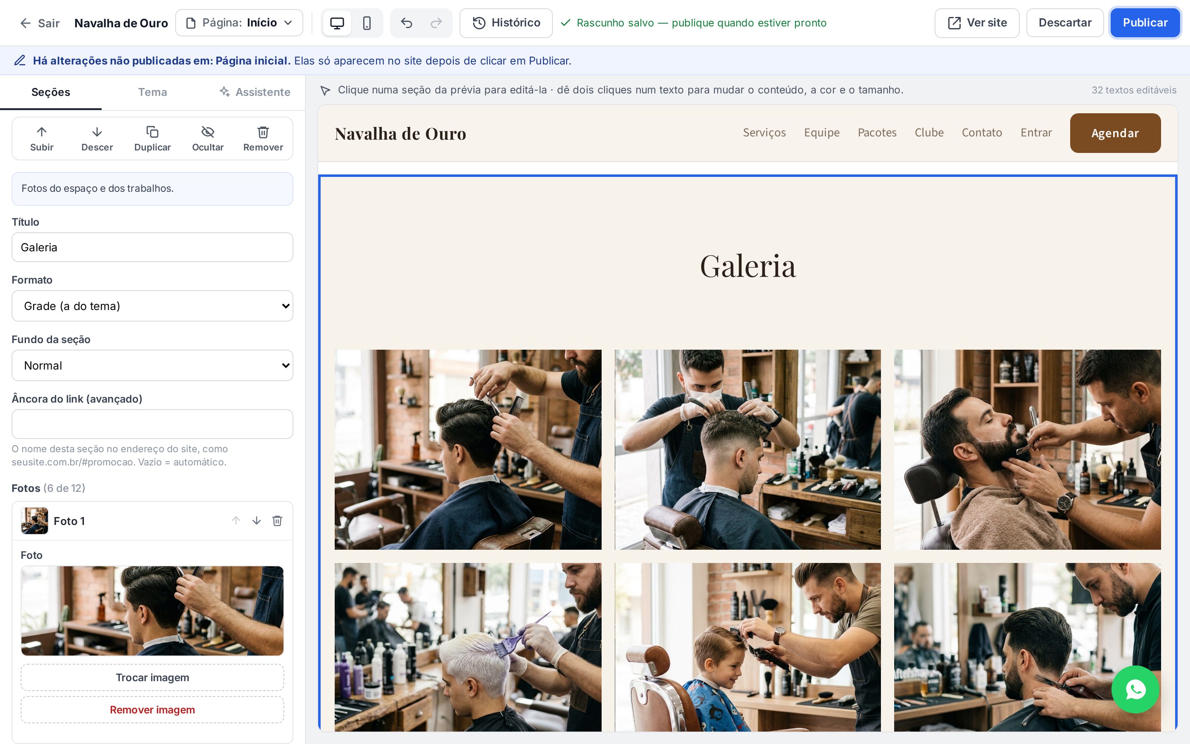Open the WhatsApp floating chat button

tap(1135, 689)
